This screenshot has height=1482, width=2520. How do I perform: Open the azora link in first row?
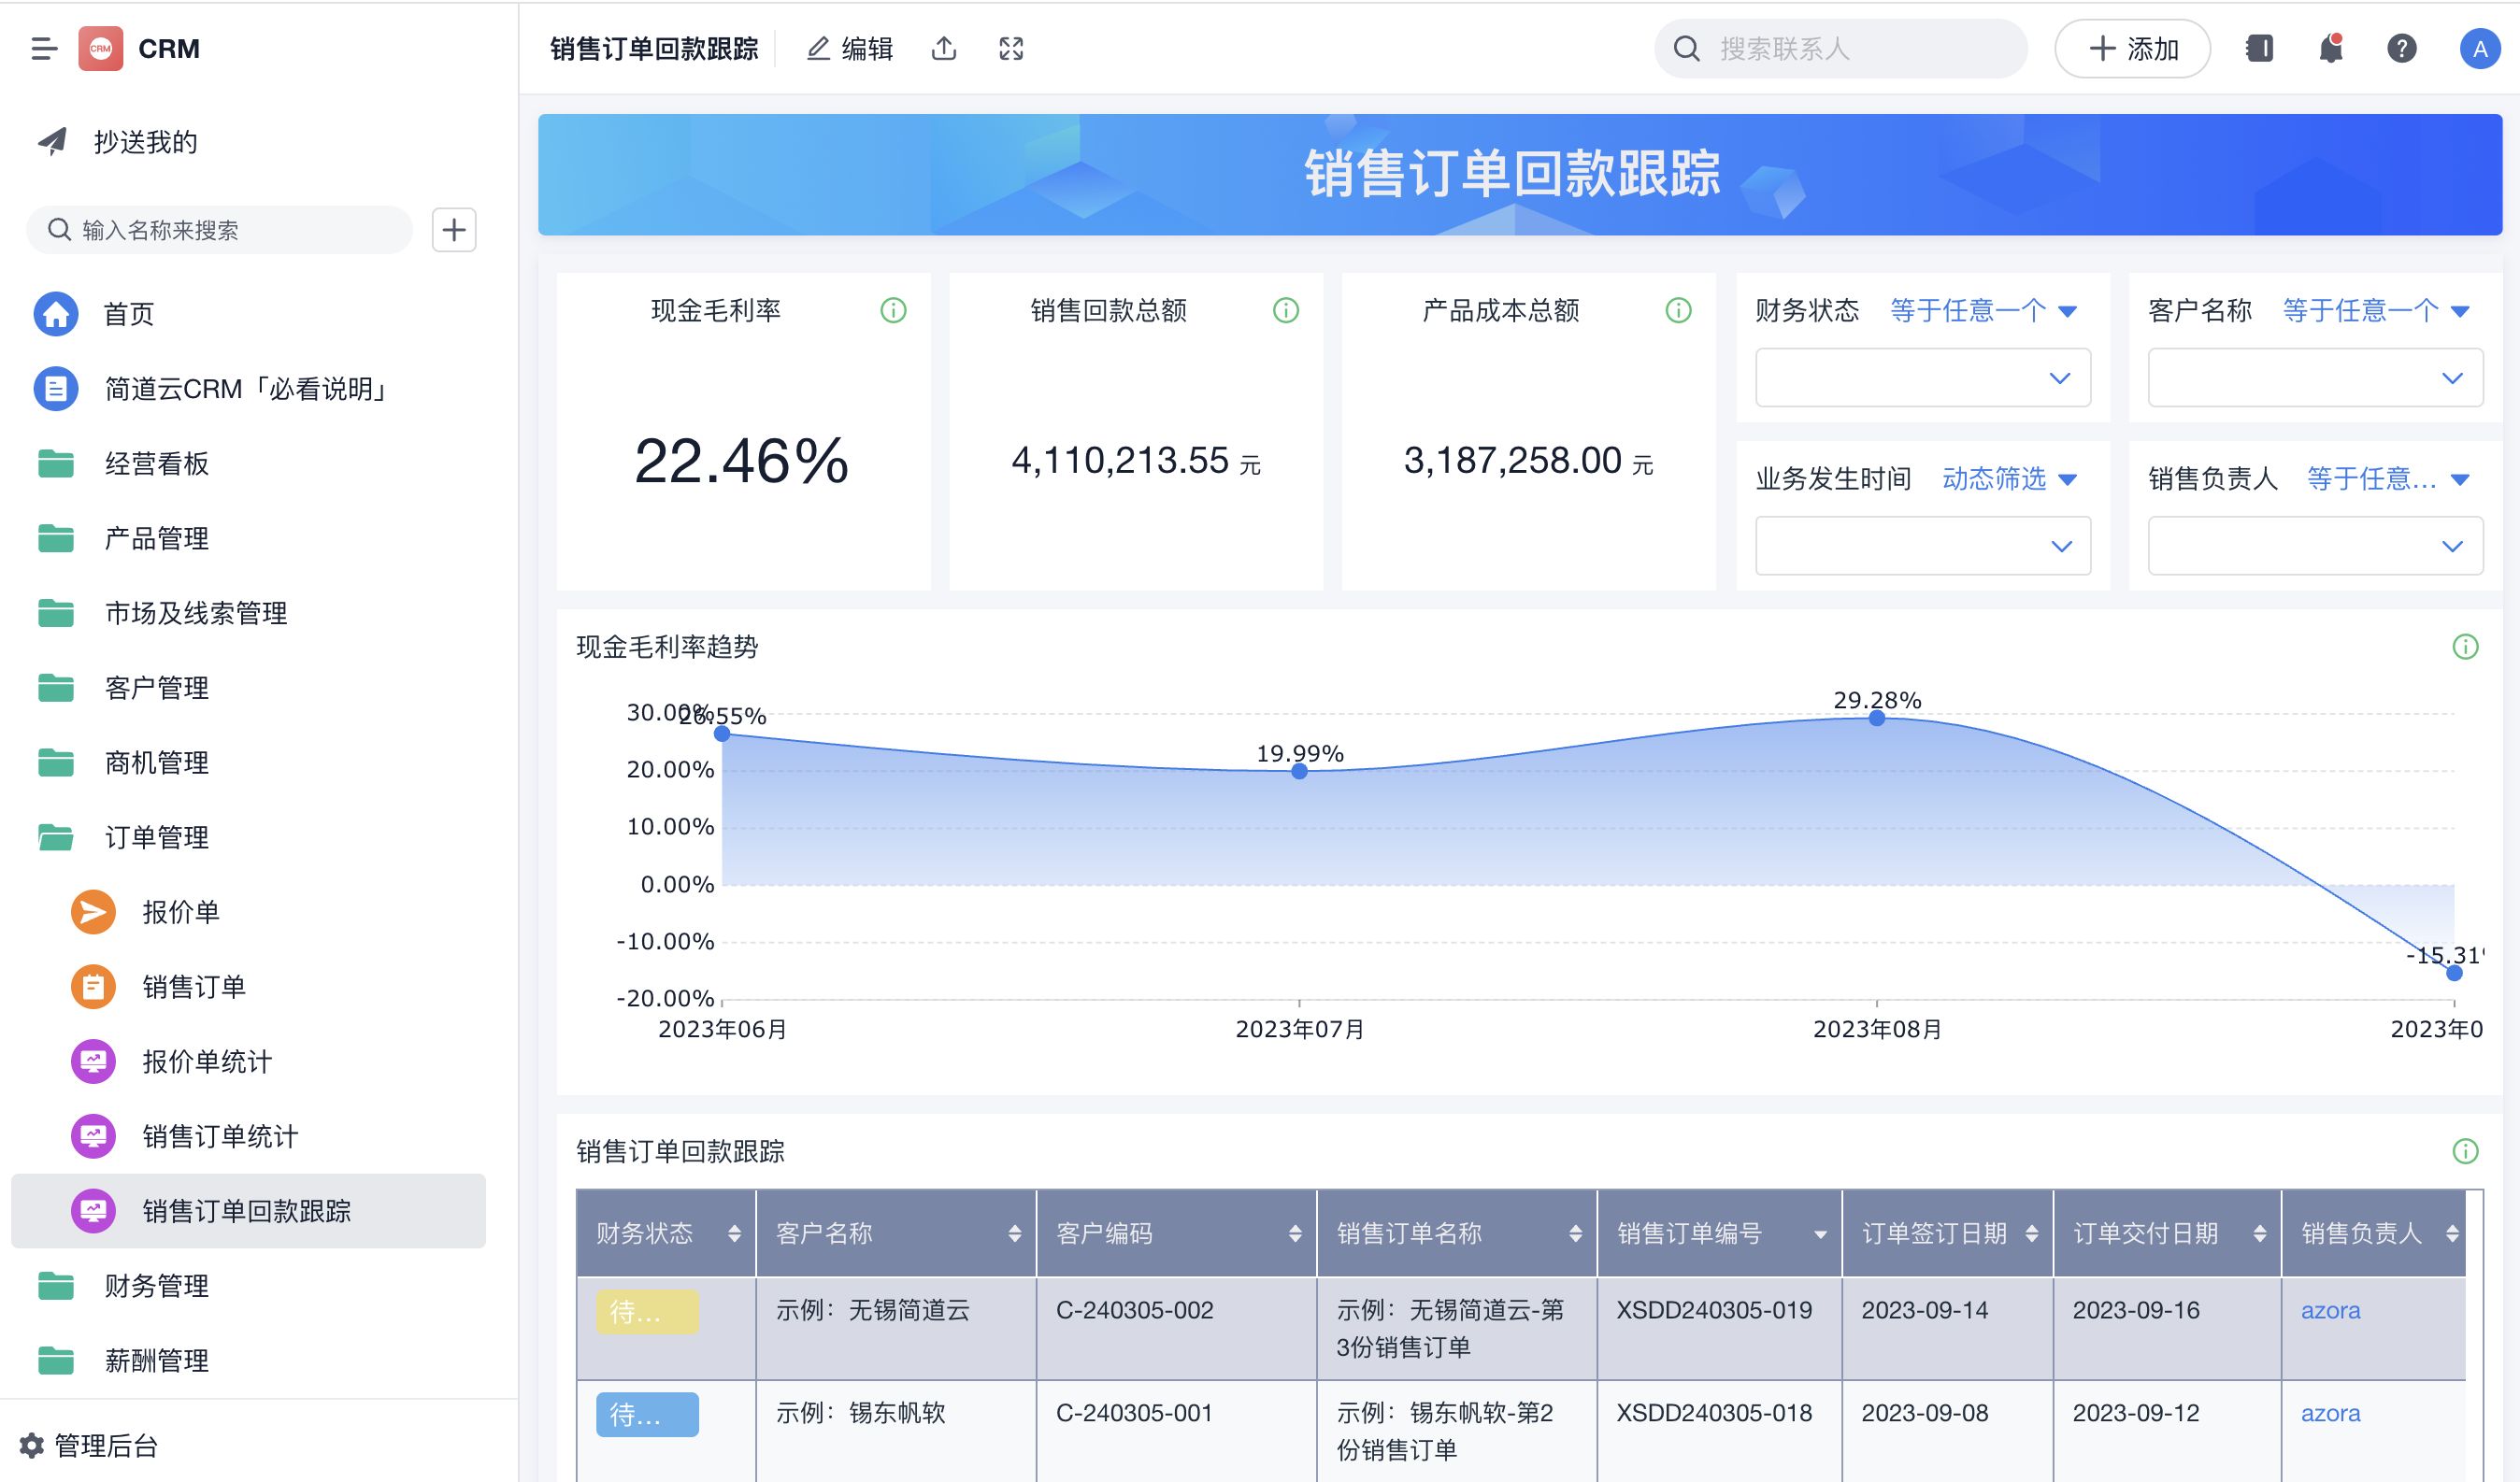click(2329, 1310)
